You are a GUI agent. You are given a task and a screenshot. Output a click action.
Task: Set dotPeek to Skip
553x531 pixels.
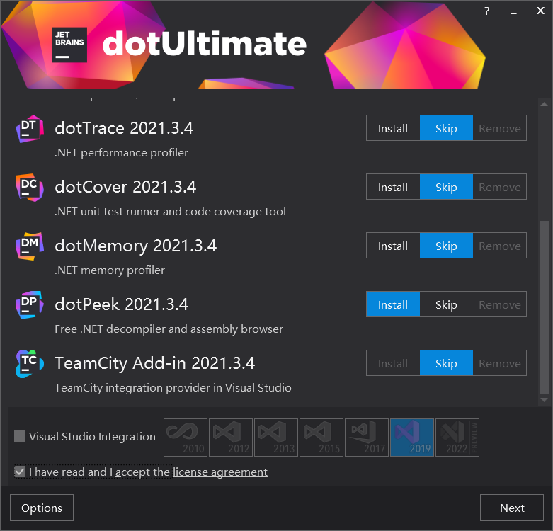pyautogui.click(x=446, y=304)
